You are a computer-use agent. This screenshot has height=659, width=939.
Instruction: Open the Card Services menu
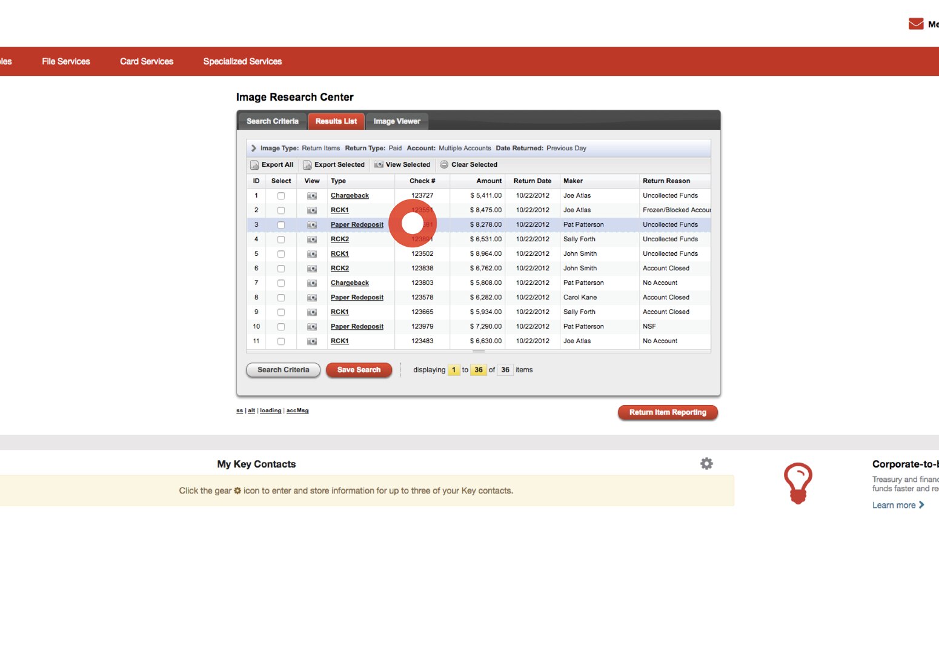click(x=146, y=61)
